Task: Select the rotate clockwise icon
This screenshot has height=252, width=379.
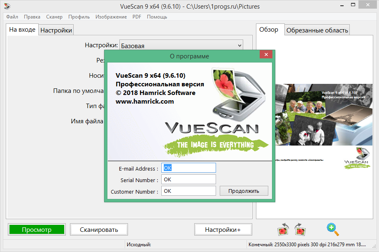Action: pos(300,229)
